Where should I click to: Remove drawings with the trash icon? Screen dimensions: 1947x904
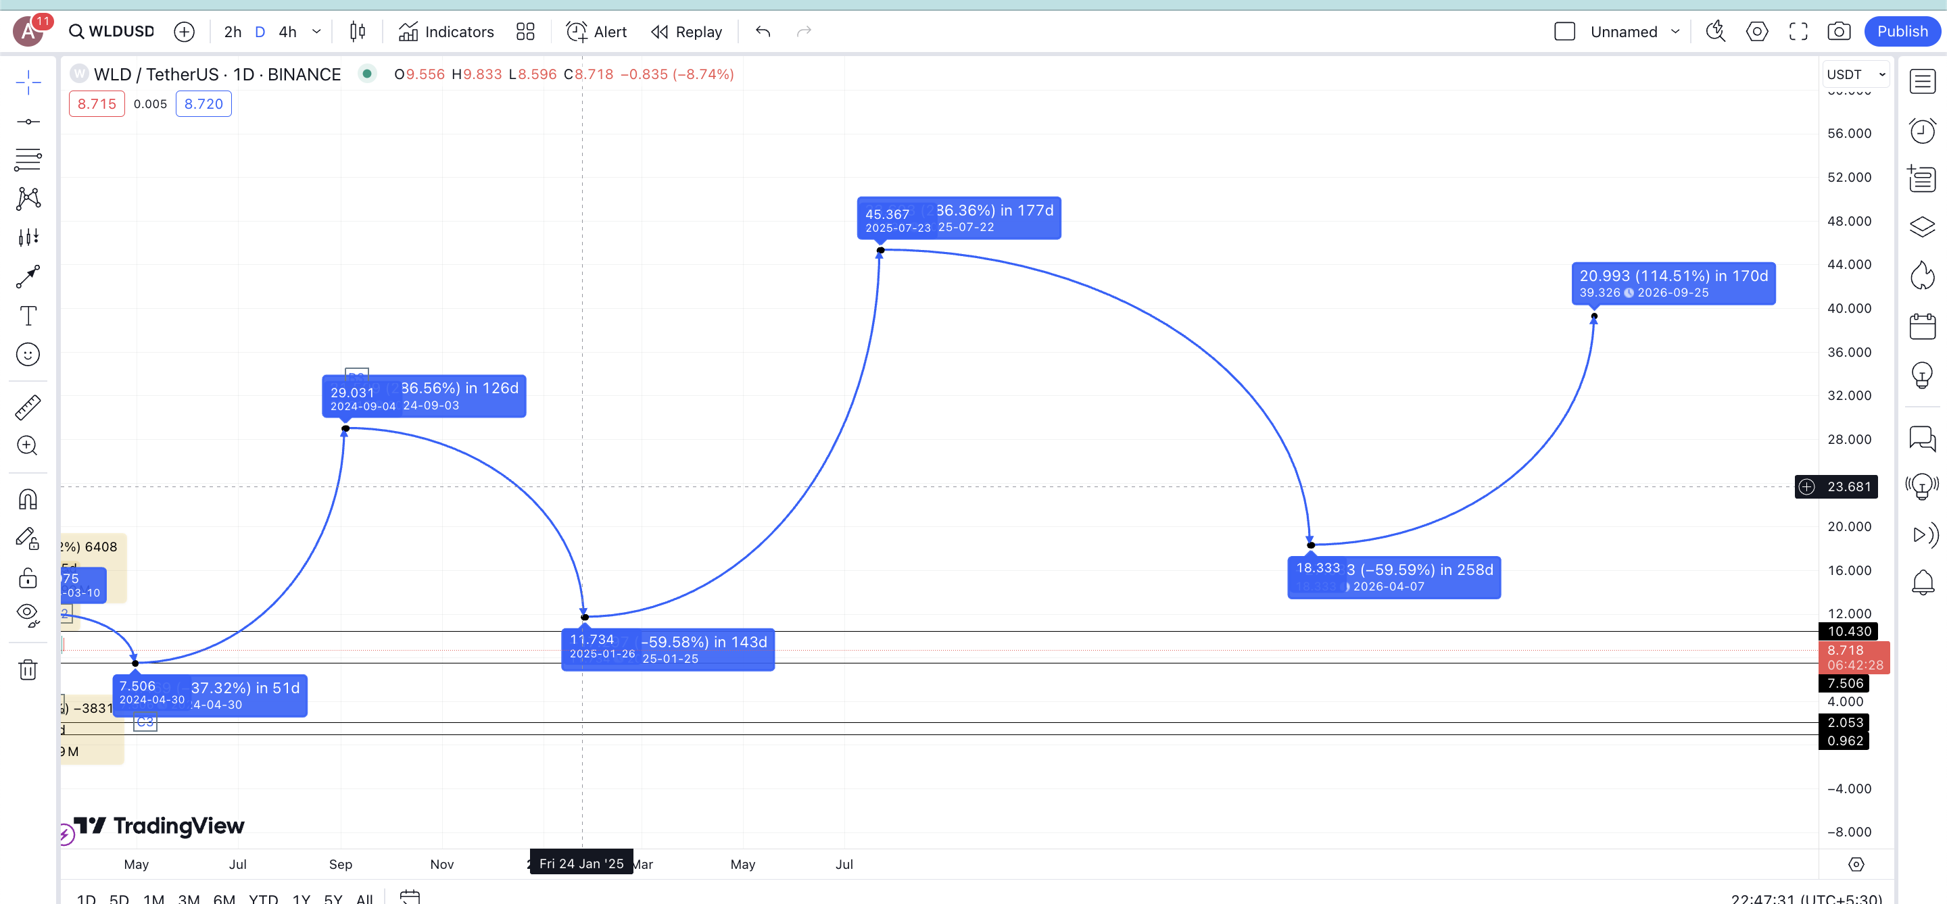coord(28,669)
